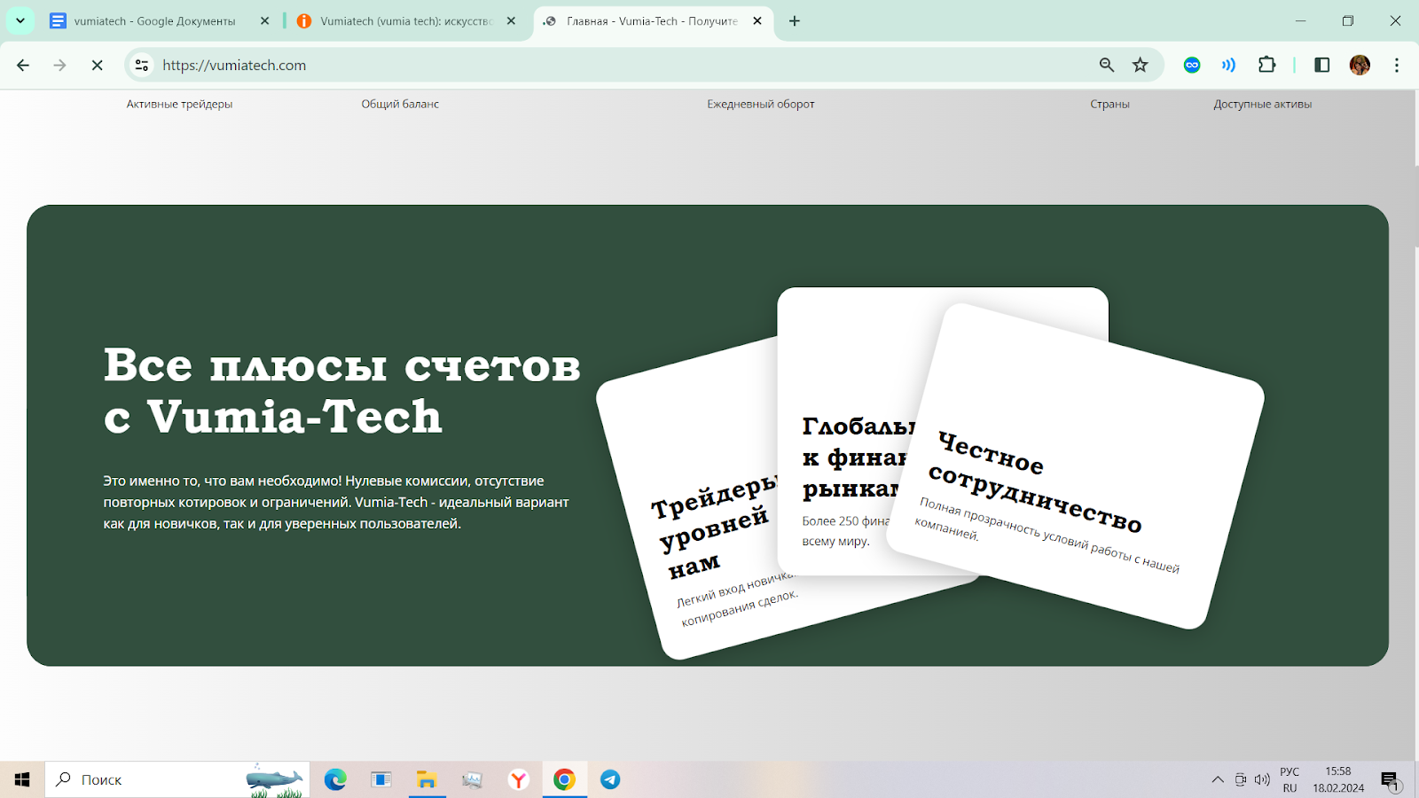Switch keyboard language РУС indicator
The width and height of the screenshot is (1419, 798).
point(1290,779)
